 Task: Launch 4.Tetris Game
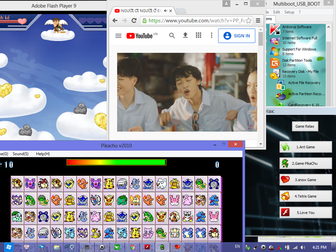pos(306,196)
